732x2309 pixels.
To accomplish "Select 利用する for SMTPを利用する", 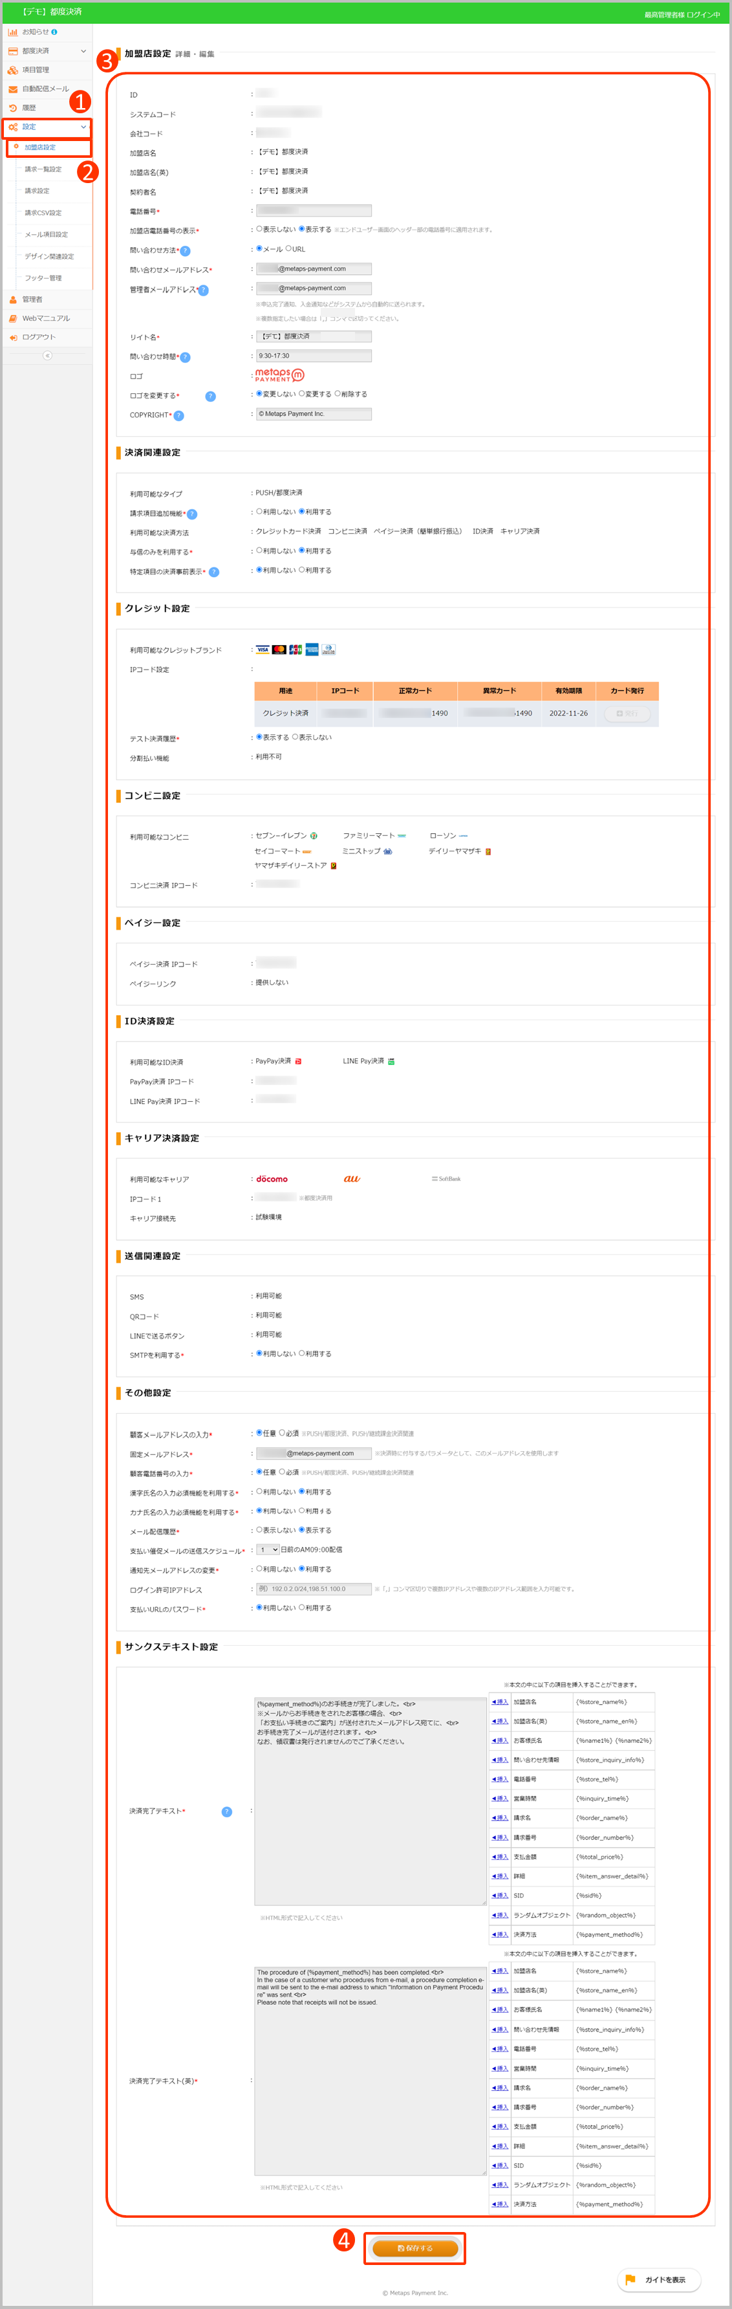I will pyautogui.click(x=302, y=1353).
